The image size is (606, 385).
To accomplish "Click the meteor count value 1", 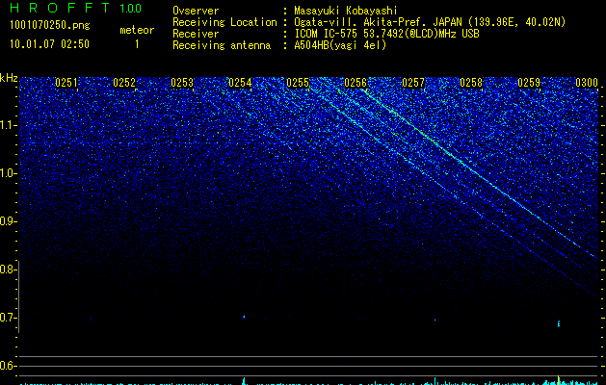I will pyautogui.click(x=137, y=44).
